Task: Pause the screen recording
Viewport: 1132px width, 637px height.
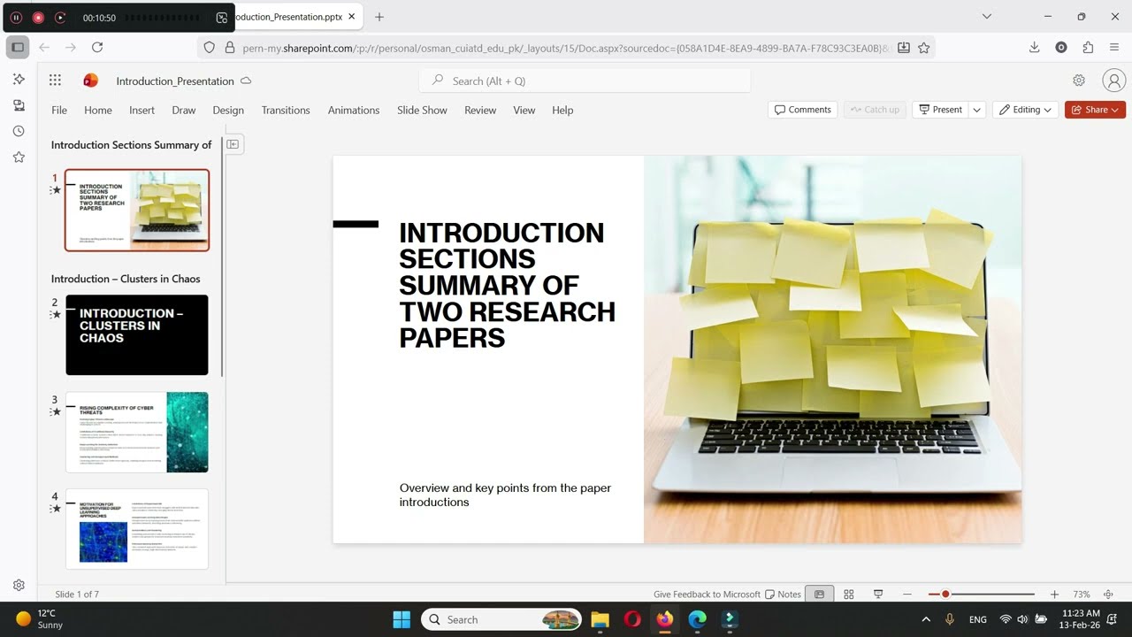Action: (16, 18)
